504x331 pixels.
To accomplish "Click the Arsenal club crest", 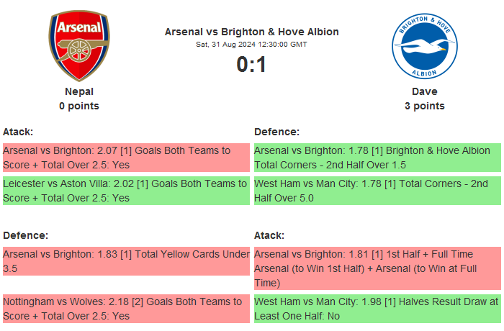I will pyautogui.click(x=79, y=47).
